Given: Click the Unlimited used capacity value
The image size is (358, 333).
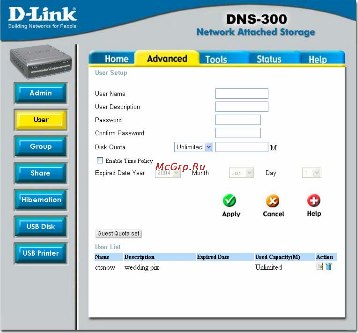Looking at the screenshot, I should tap(269, 267).
